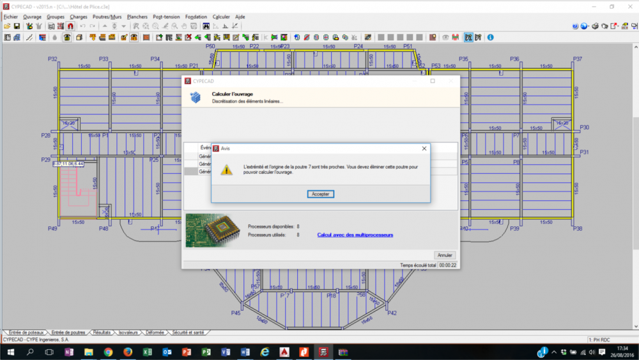Switch to the Entrée de poteaux tab
The image size is (639, 360).
[x=26, y=333]
